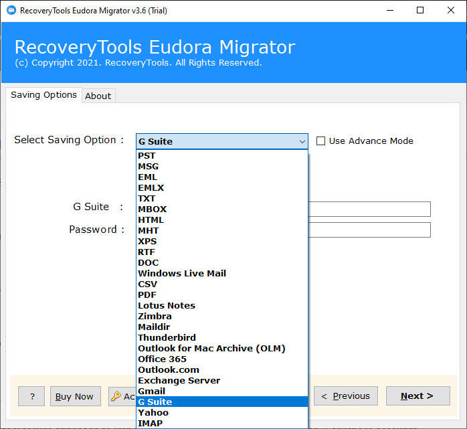467x429 pixels.
Task: Click the key icon on Activate button
Action: 116,396
